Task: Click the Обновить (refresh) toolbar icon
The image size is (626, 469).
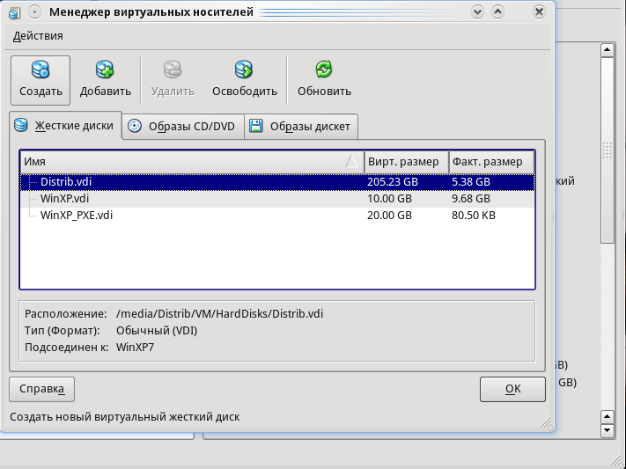Action: (x=324, y=70)
